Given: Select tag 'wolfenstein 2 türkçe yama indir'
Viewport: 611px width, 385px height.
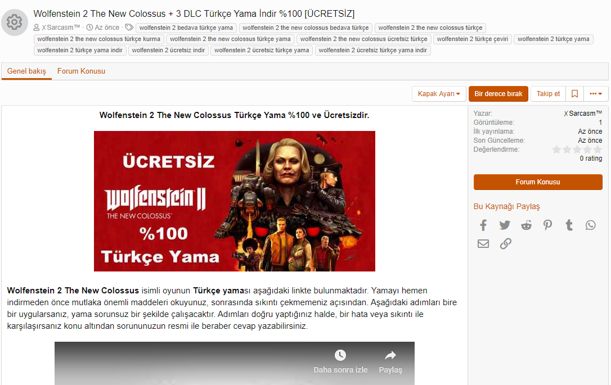Looking at the screenshot, I should (x=80, y=51).
